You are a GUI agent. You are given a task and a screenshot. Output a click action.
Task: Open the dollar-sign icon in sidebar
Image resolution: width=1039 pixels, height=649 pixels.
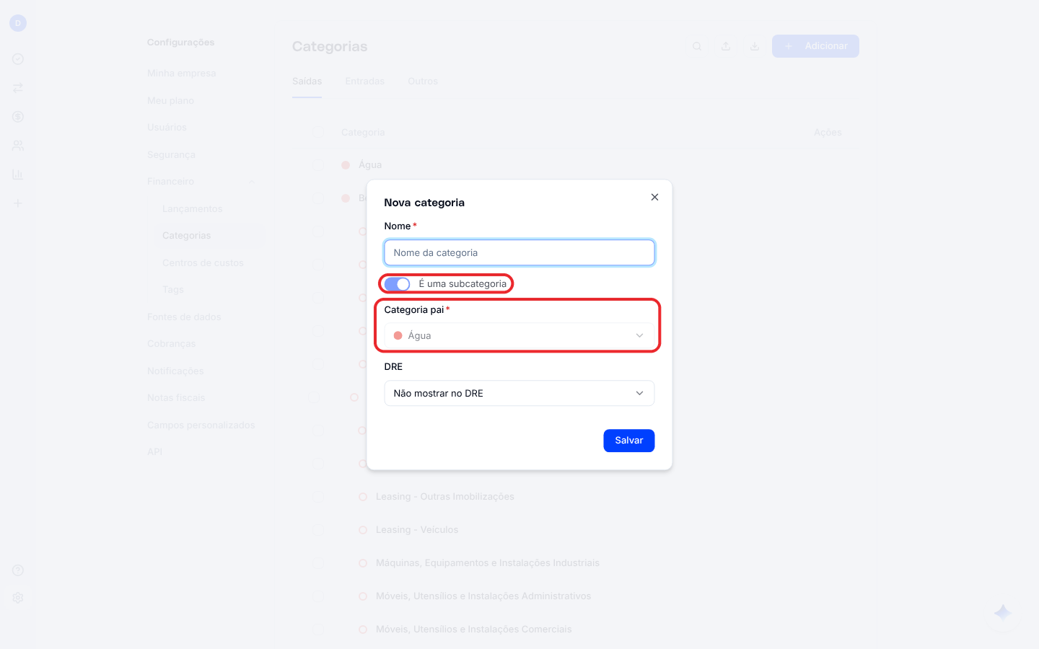coord(18,117)
